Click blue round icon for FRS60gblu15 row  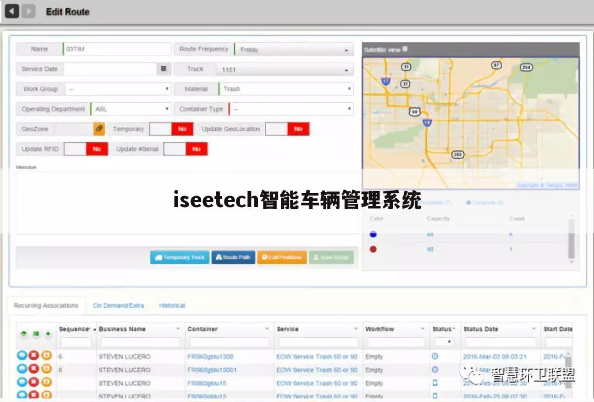click(x=22, y=382)
